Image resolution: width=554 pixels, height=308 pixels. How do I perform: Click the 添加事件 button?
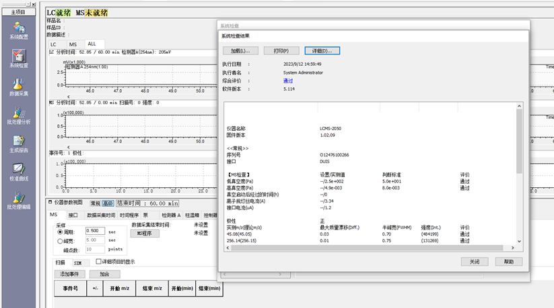(x=69, y=274)
